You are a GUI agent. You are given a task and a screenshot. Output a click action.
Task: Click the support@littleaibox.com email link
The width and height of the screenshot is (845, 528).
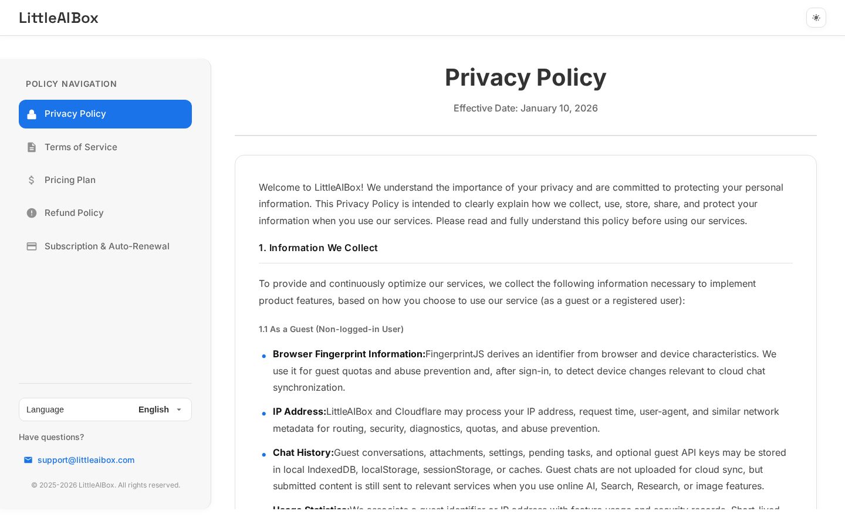coord(86,460)
